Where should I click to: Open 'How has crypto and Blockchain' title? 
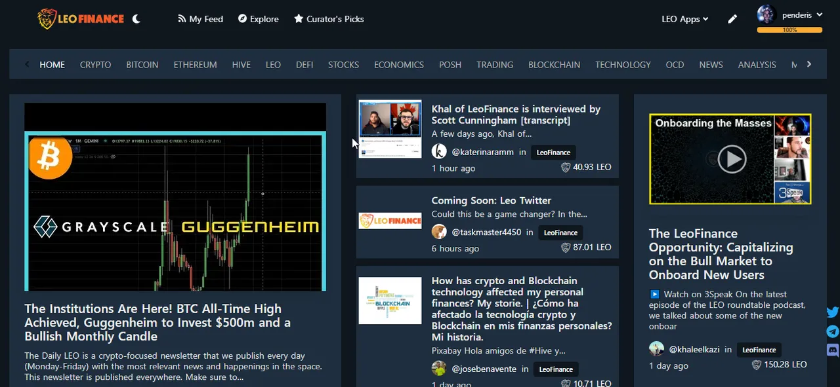click(x=522, y=309)
